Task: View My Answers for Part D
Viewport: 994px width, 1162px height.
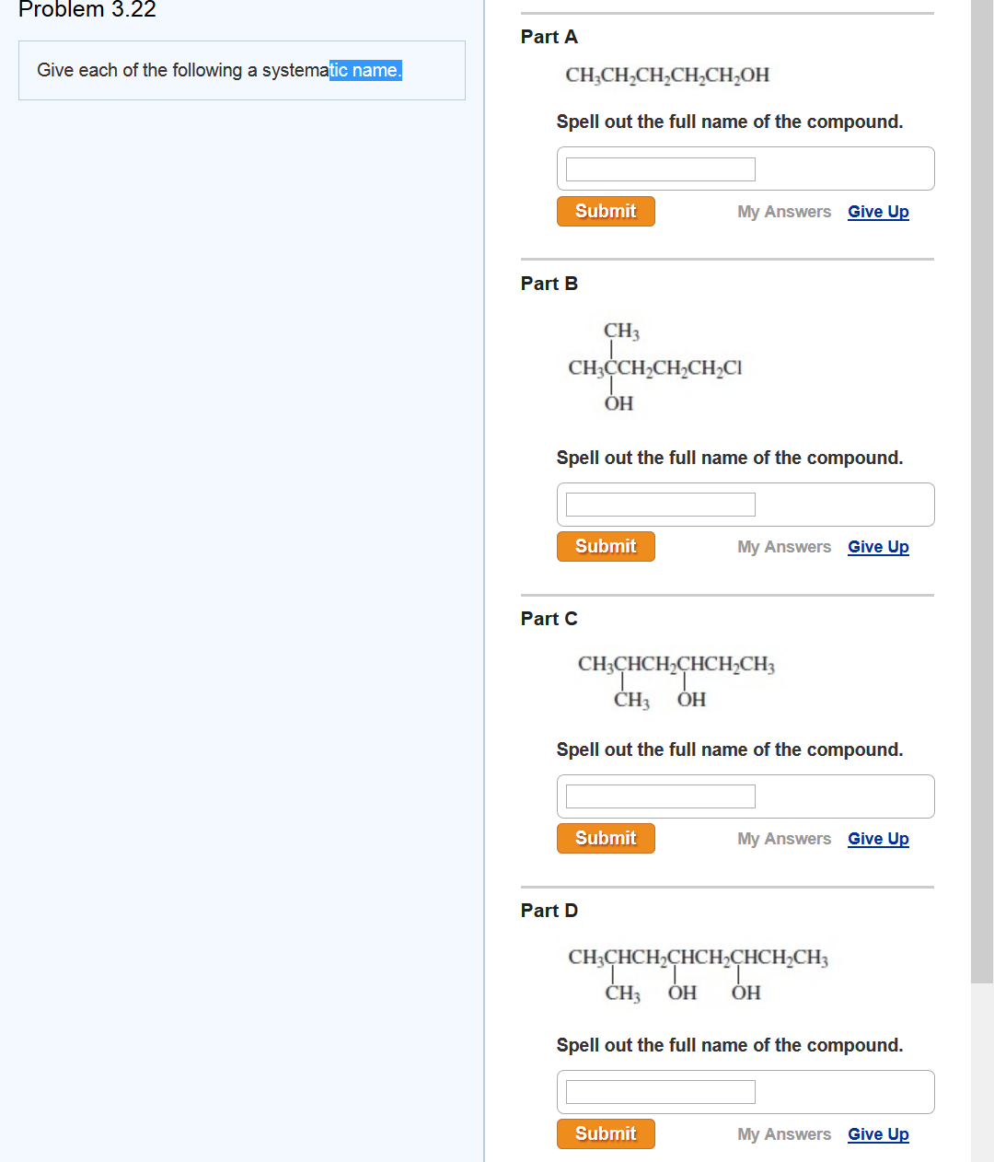Action: click(x=783, y=1133)
